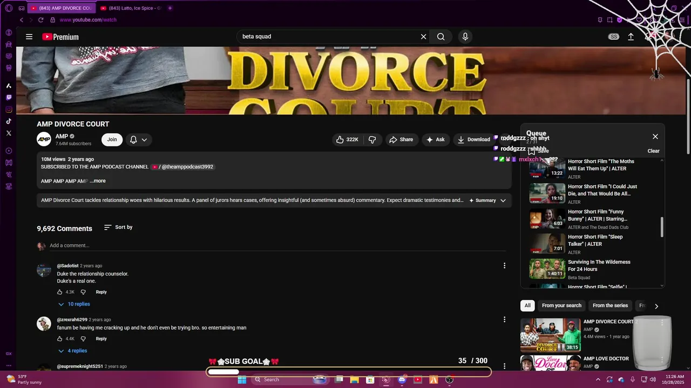The height and width of the screenshot is (388, 691).
Task: Open the @theamppodcast3992 channel link
Action: [x=183, y=167]
